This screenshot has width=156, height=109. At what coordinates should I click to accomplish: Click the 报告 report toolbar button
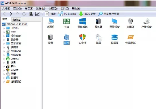coord(50,14)
